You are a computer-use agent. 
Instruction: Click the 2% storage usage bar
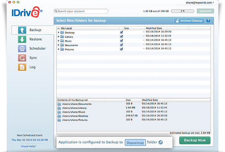pos(183,11)
